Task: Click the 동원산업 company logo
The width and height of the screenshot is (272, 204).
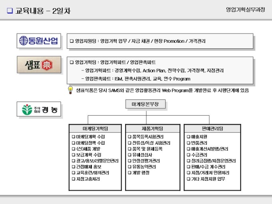Action: click(x=39, y=41)
